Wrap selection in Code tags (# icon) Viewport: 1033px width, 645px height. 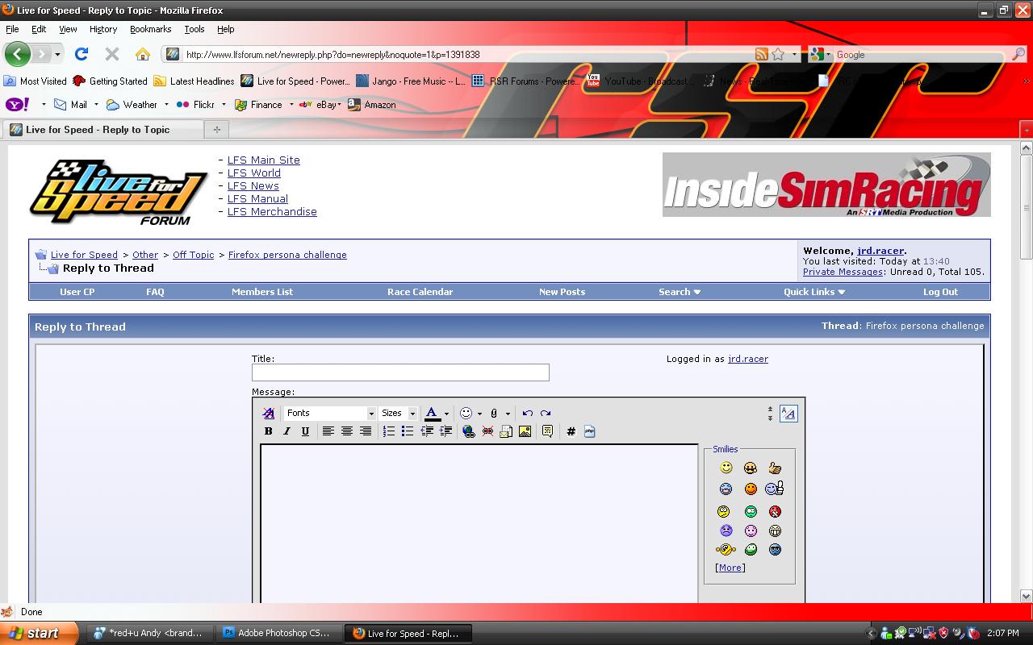[x=571, y=431]
